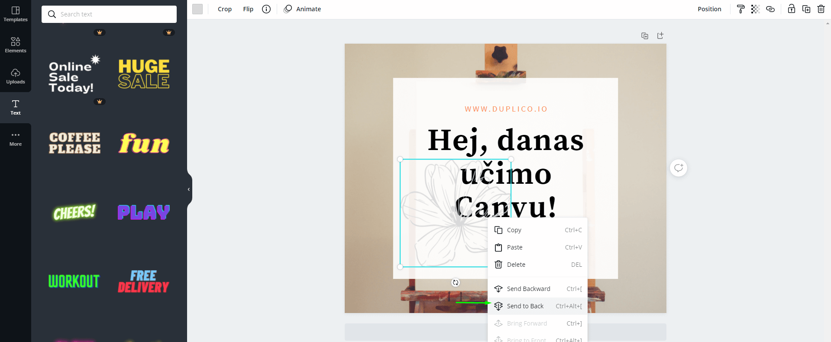The height and width of the screenshot is (342, 831).
Task: Click the trash Delete icon in toolbar
Action: pos(821,9)
